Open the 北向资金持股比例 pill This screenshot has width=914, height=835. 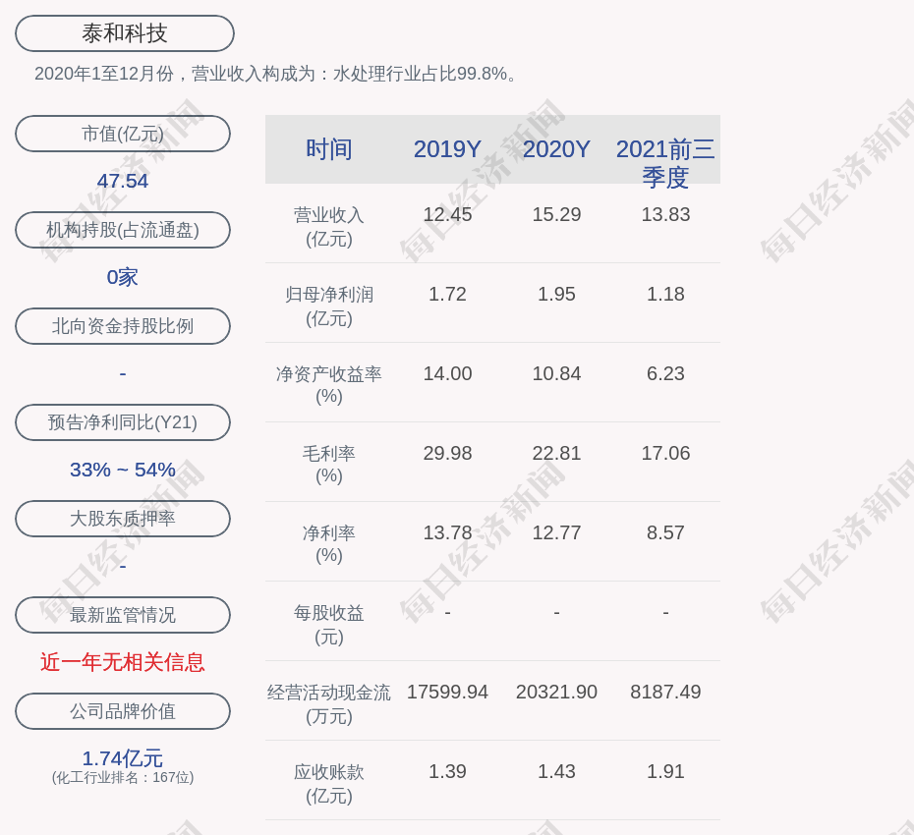(123, 326)
